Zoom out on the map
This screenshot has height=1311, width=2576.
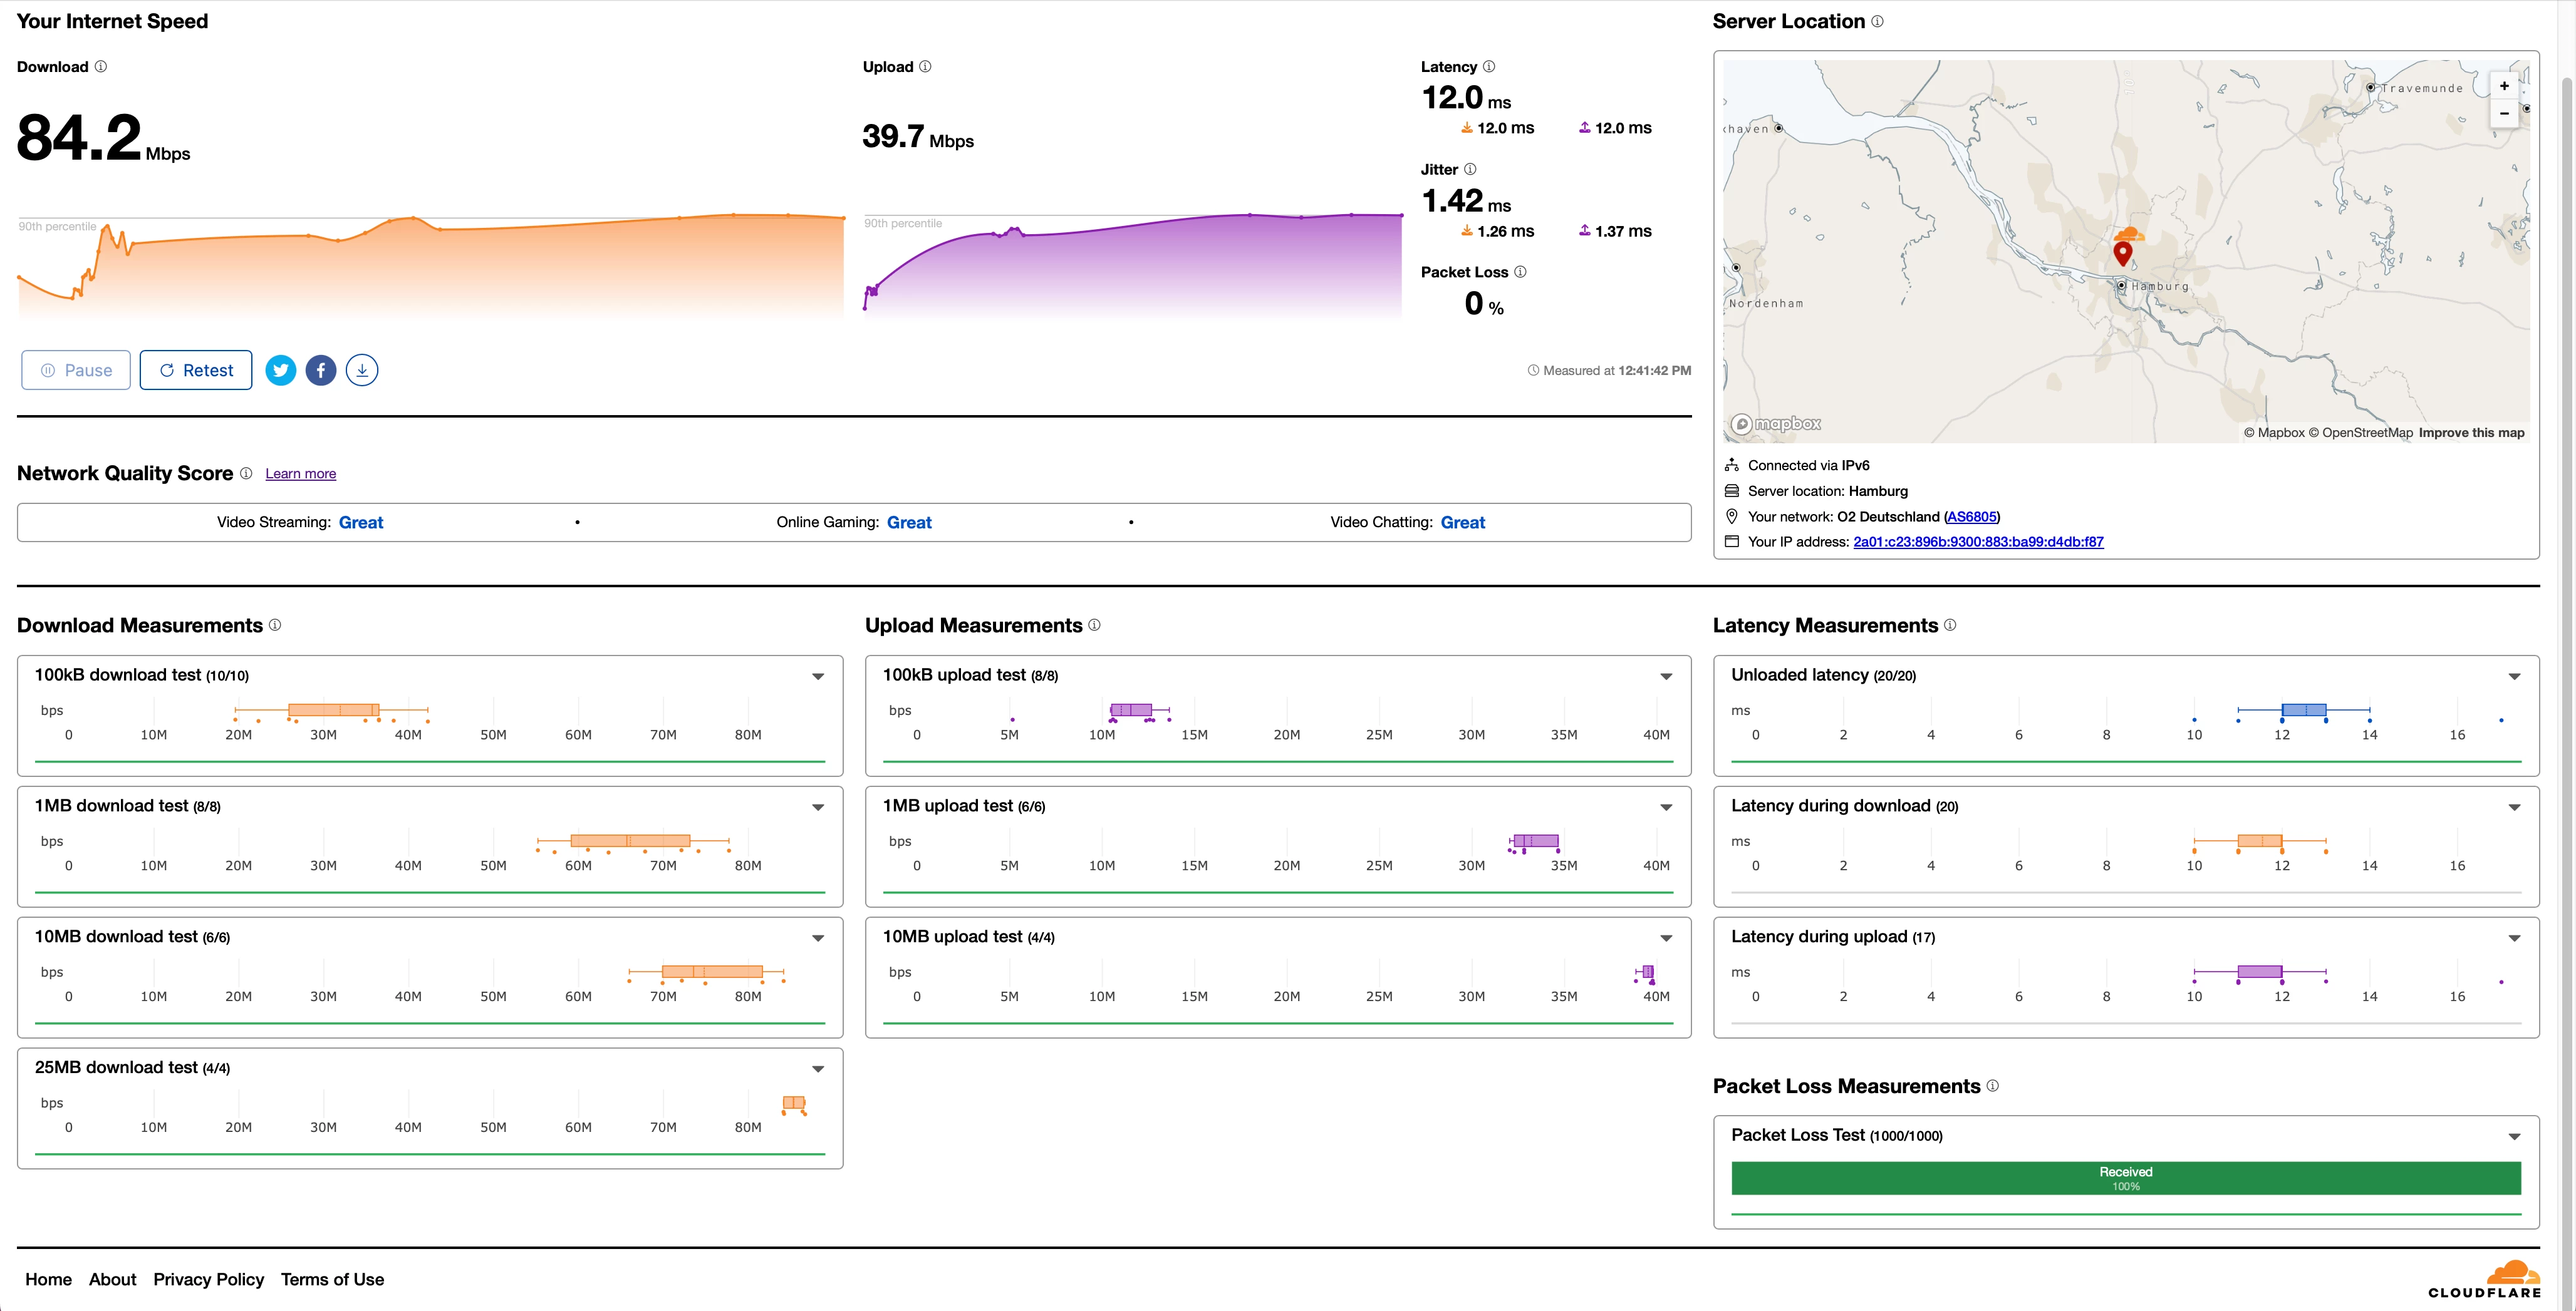tap(2504, 114)
